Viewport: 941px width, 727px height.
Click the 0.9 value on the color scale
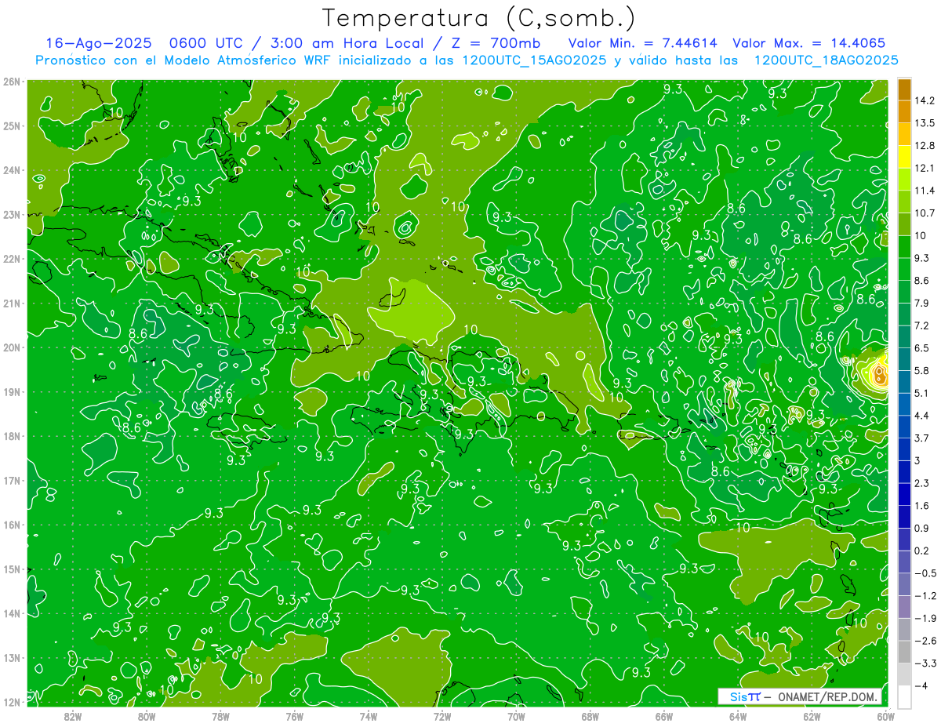pyautogui.click(x=921, y=528)
